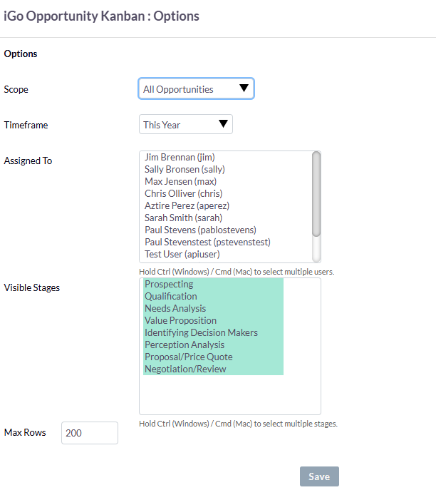Select the Negotiation/Review stage
The width and height of the screenshot is (436, 495).
185,369
